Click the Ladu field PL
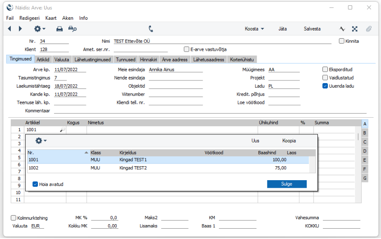The height and width of the screenshot is (239, 381). click(284, 86)
